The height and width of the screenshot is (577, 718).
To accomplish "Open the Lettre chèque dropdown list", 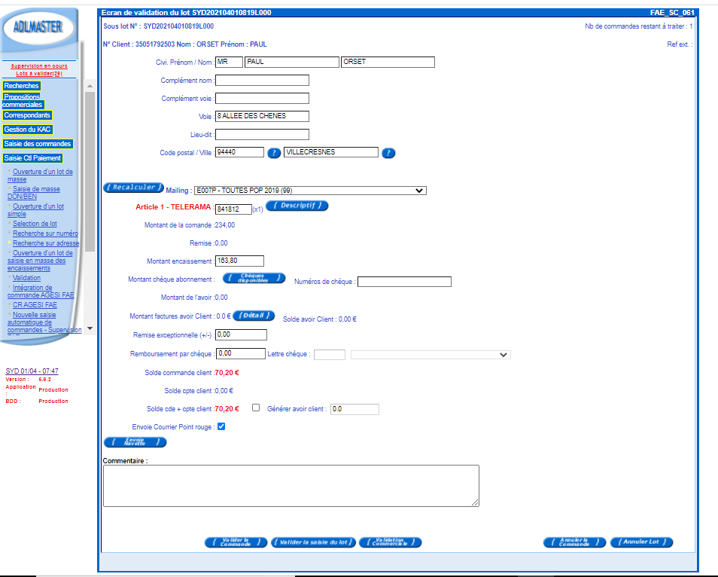I will click(430, 355).
